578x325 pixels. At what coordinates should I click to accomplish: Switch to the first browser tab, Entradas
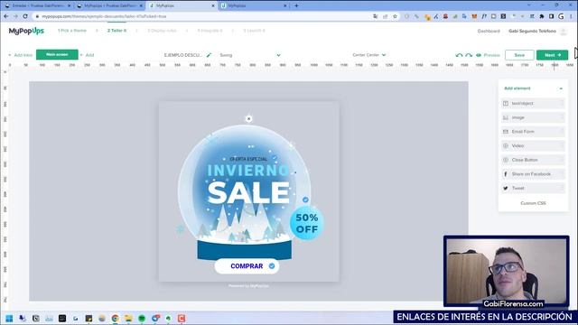click(x=37, y=6)
